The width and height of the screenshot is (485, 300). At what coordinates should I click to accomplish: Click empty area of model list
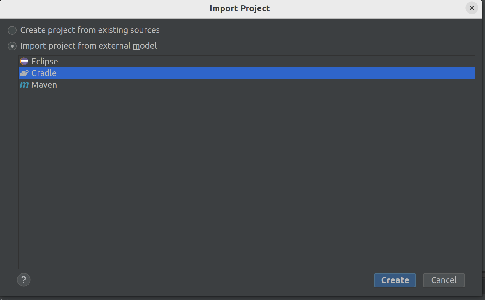247,179
